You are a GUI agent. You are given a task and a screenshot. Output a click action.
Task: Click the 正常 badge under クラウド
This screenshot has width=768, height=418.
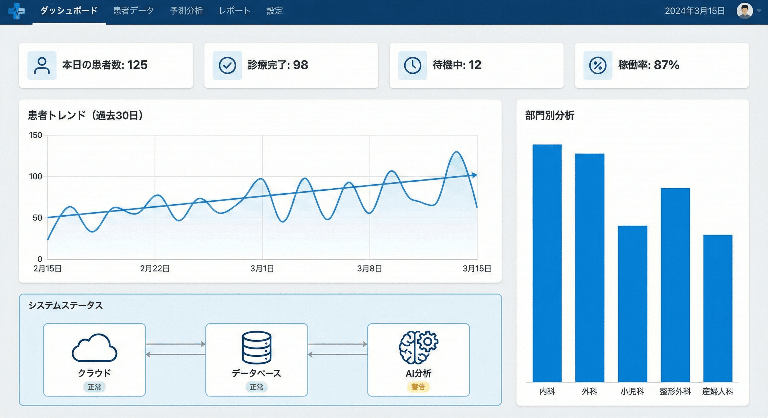pyautogui.click(x=95, y=387)
